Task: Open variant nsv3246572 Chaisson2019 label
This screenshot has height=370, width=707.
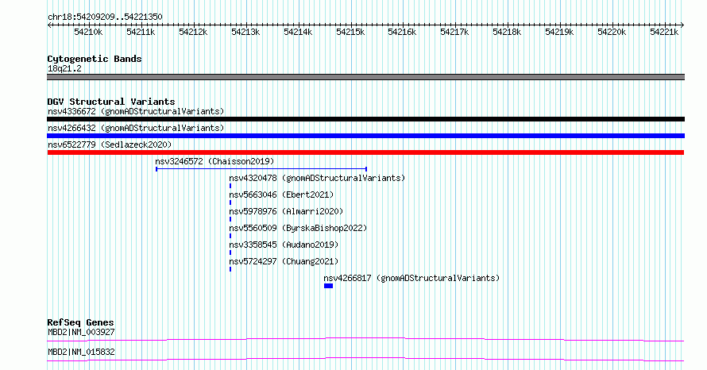Action: 214,161
